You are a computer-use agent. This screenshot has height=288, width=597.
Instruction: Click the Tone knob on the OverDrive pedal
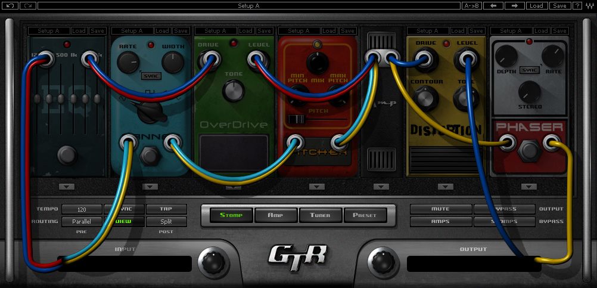(234, 91)
